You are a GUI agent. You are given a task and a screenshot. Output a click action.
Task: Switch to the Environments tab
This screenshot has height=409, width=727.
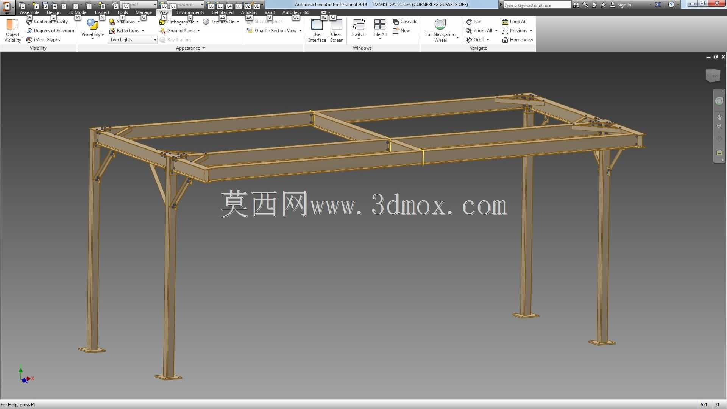pos(190,12)
